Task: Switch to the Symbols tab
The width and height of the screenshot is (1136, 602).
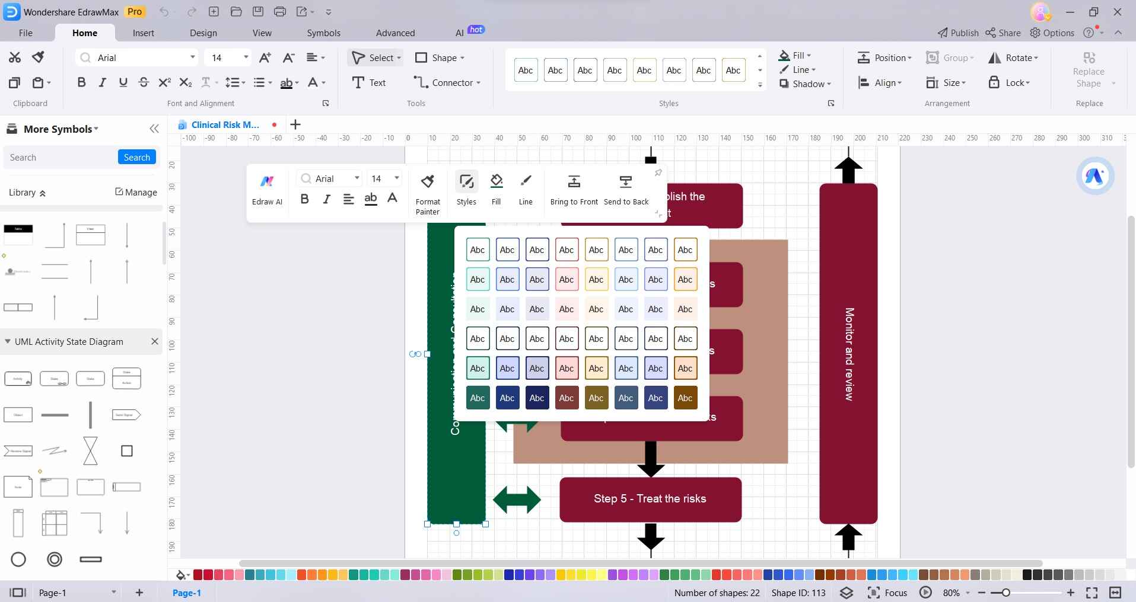Action: 324,33
